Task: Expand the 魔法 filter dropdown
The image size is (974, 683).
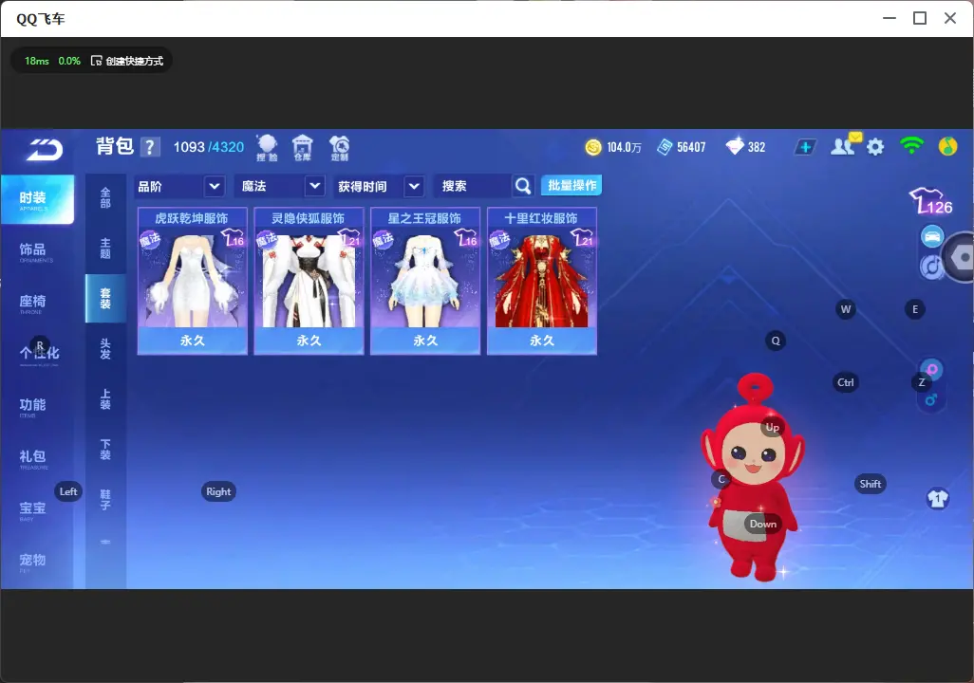Action: click(x=281, y=186)
